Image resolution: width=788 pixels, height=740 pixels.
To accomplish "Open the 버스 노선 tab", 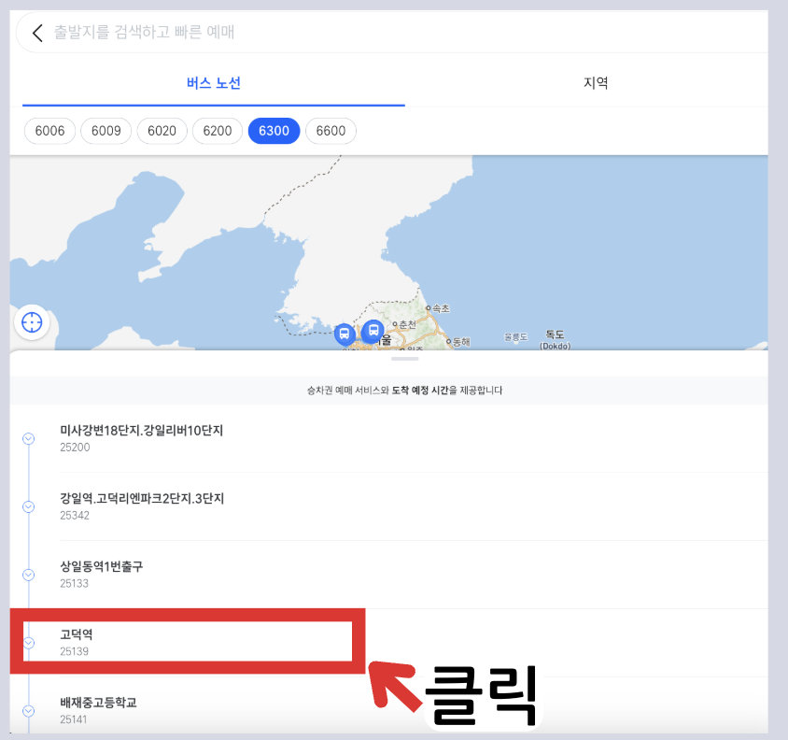I will 212,82.
